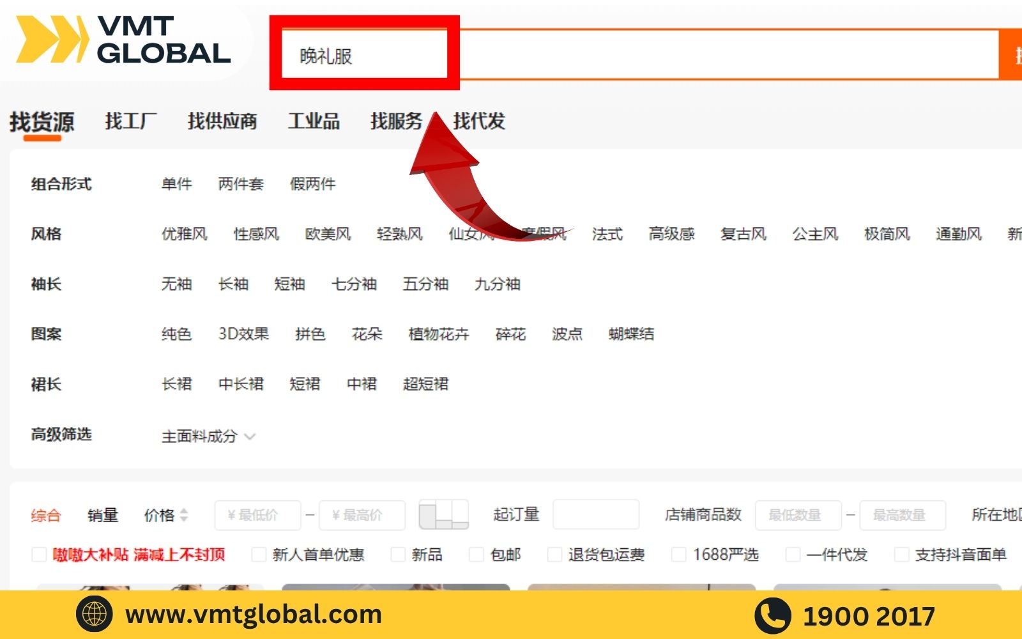The width and height of the screenshot is (1022, 639).
Task: Choose the 长袖 sleeve length option
Action: pyautogui.click(x=233, y=284)
